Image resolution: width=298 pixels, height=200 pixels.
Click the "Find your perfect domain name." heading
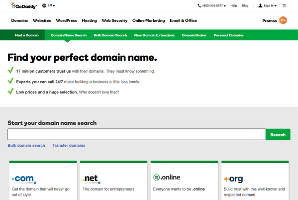pos(82,57)
